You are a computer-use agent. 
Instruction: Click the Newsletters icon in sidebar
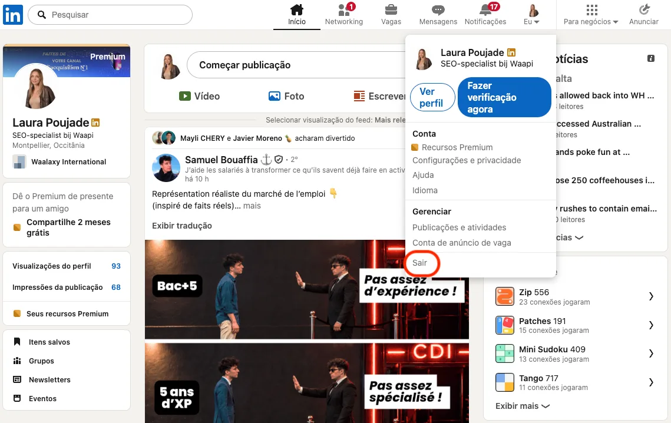(x=17, y=379)
